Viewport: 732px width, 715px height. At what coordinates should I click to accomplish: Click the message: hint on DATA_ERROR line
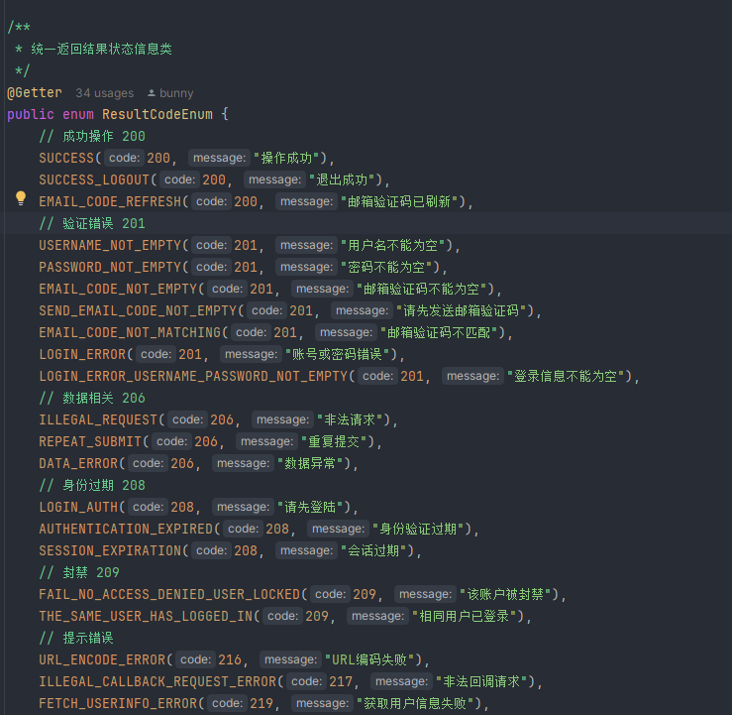tap(243, 463)
